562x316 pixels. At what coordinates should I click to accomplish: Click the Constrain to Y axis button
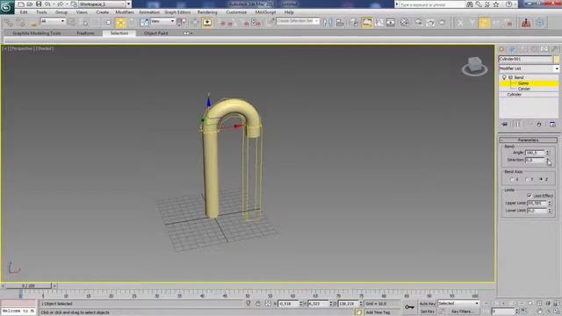pyautogui.click(x=472, y=23)
